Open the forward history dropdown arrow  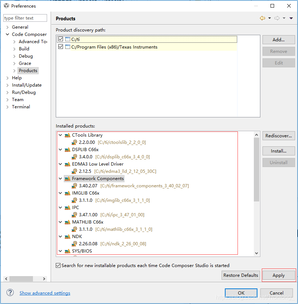point(284,18)
